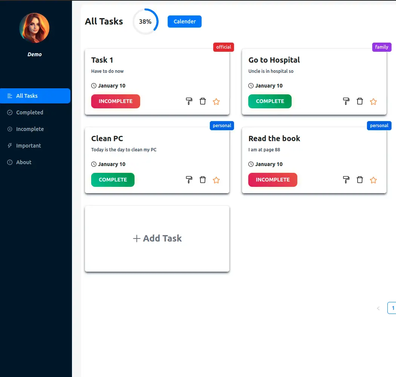The image size is (396, 377).
Task: Click the edit (paint roller) icon on Task 1
Action: pos(189,101)
